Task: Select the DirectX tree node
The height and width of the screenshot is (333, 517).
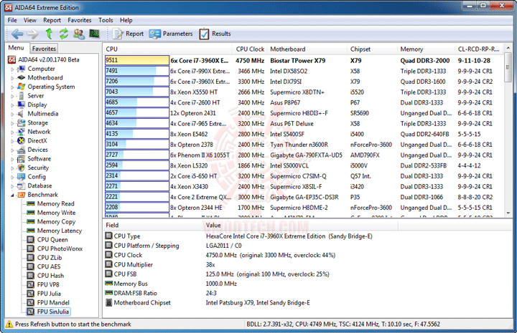Action: [x=37, y=140]
